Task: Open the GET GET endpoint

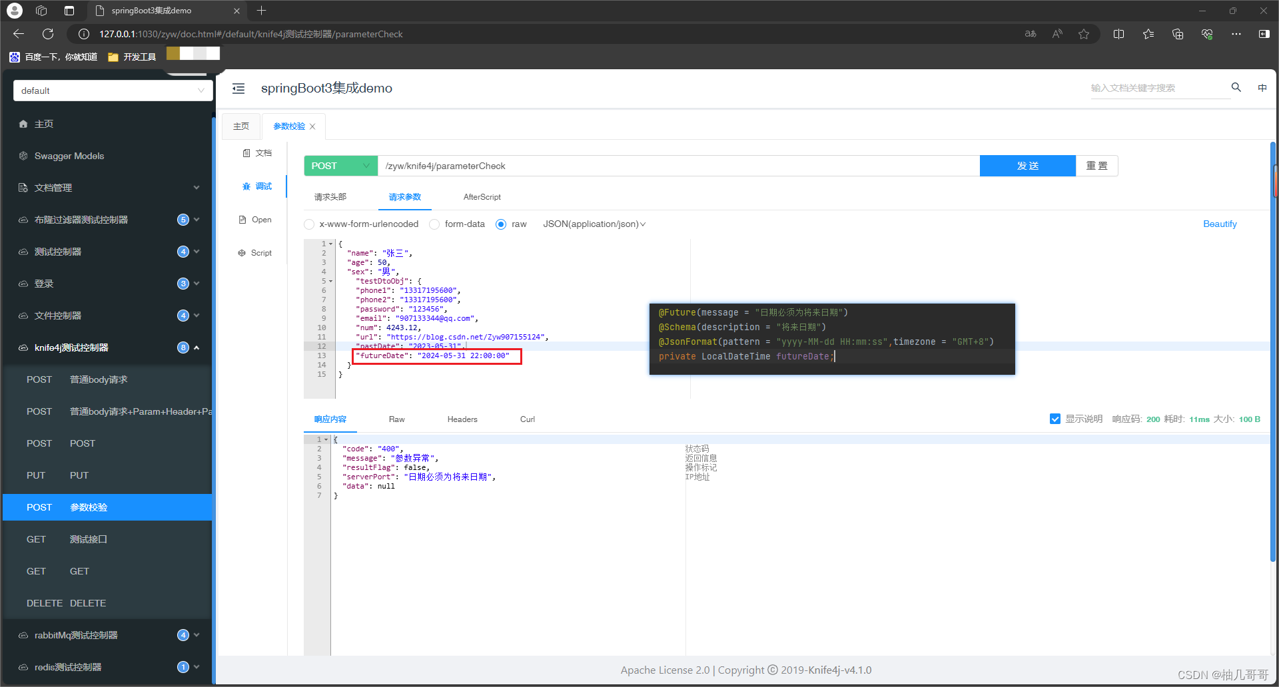Action: point(107,571)
